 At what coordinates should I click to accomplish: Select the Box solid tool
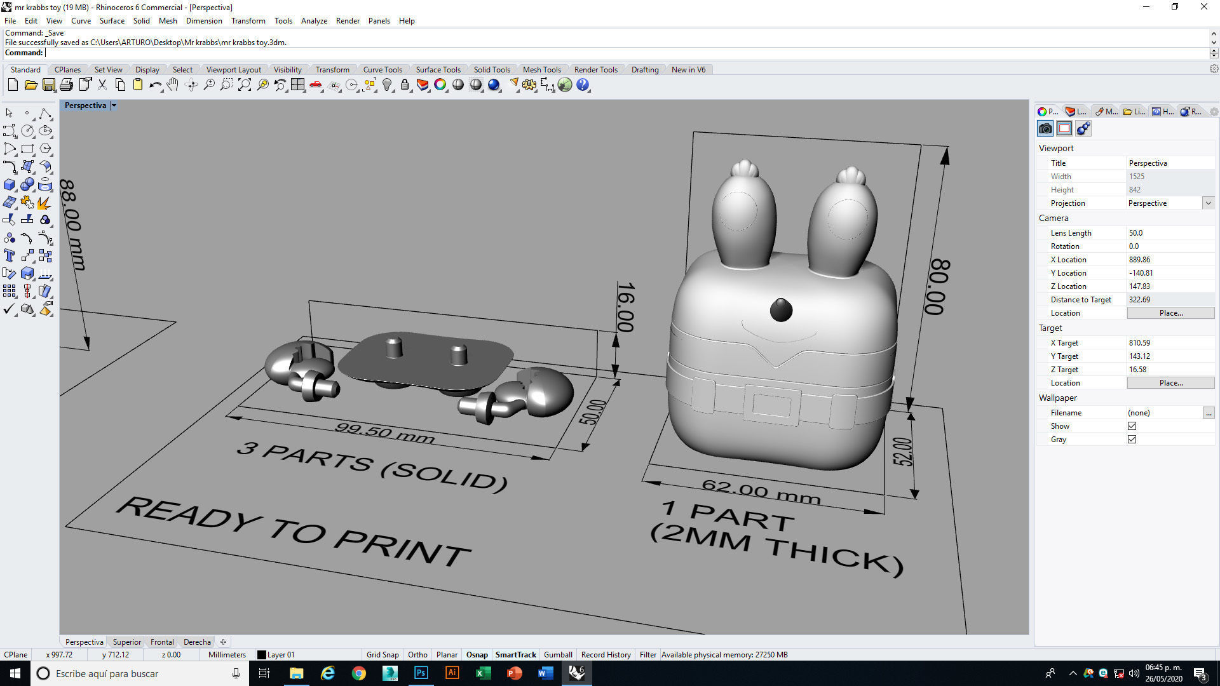click(x=10, y=185)
